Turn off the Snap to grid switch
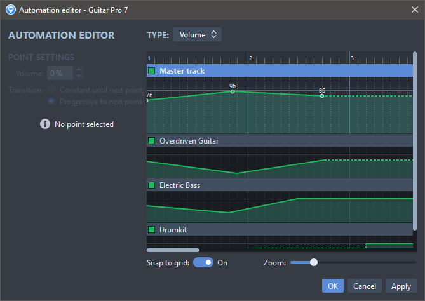The height and width of the screenshot is (301, 425). (203, 262)
